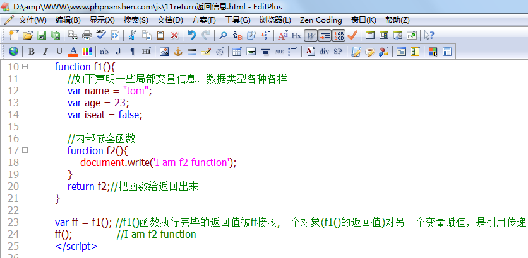
Task: Toggle the Hx hex viewer
Action: pos(296,35)
